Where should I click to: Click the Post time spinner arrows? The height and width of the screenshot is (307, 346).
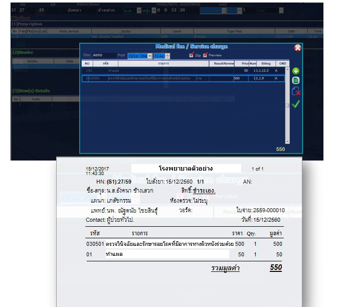click(x=167, y=56)
